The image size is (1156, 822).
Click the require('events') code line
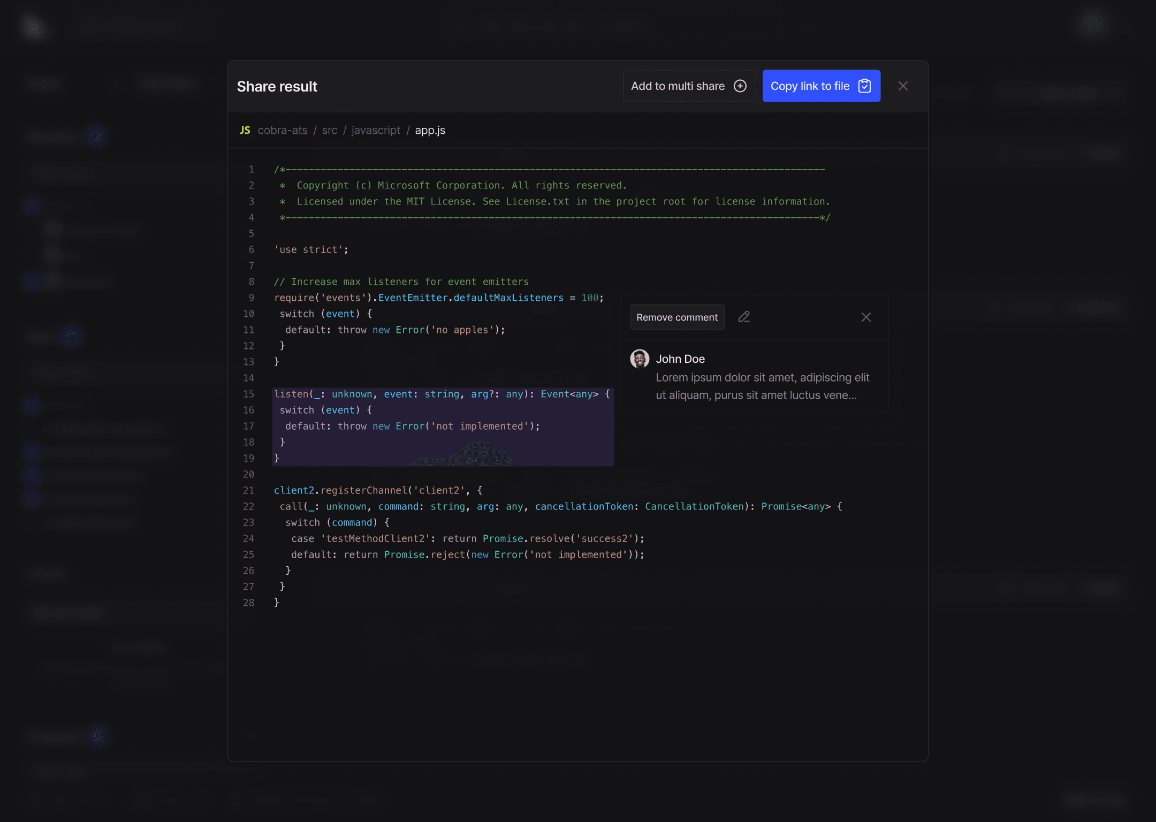click(x=439, y=298)
